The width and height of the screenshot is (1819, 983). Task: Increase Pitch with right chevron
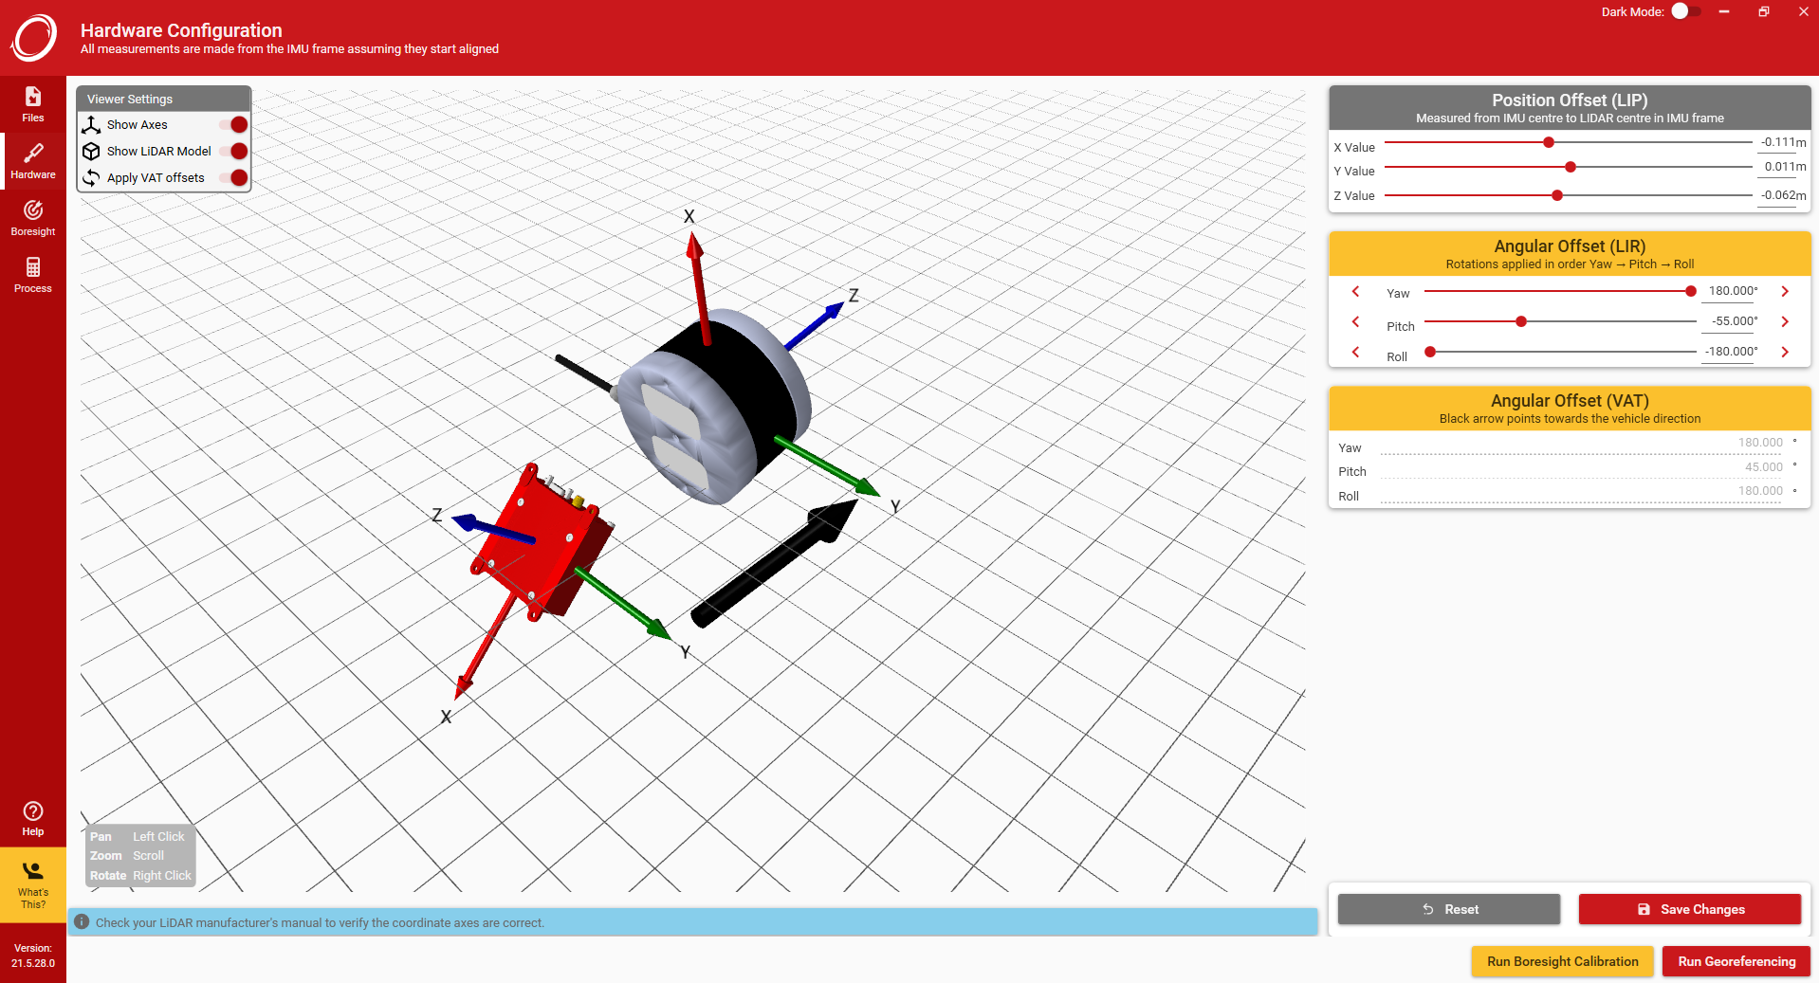1785,321
